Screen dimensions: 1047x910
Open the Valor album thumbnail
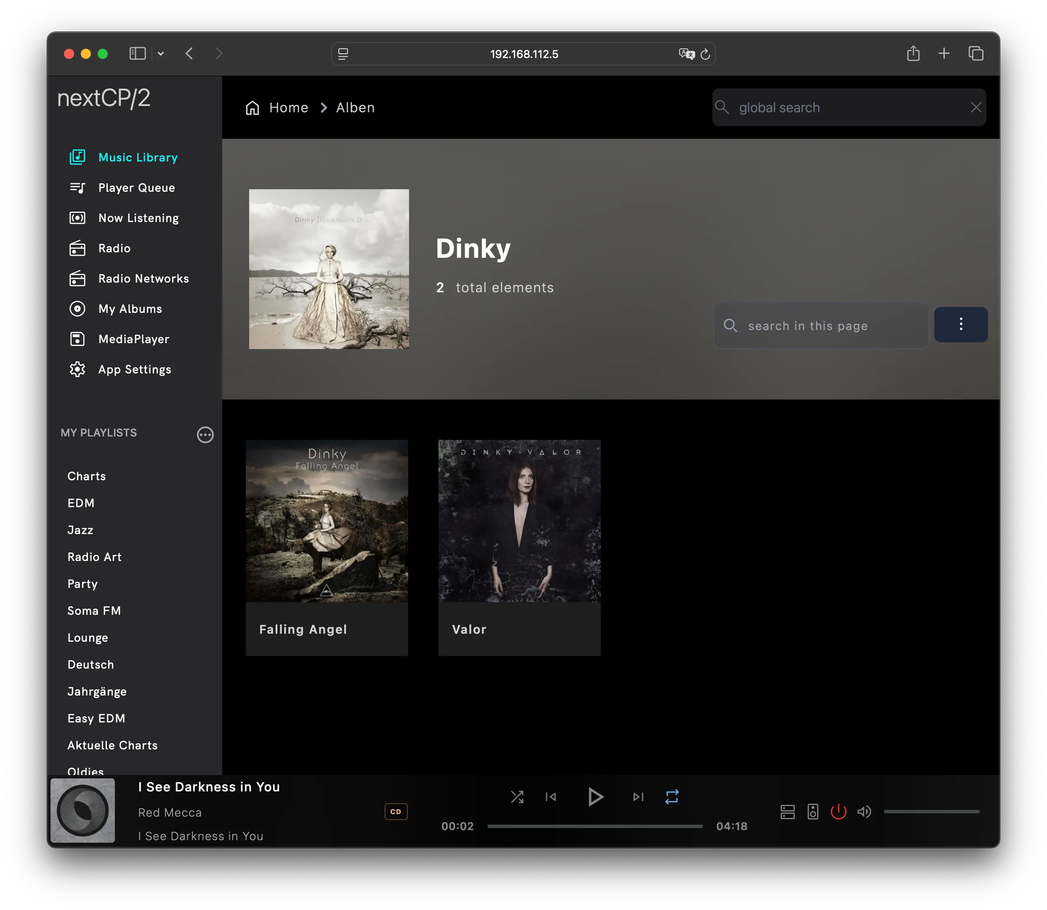[x=519, y=521]
